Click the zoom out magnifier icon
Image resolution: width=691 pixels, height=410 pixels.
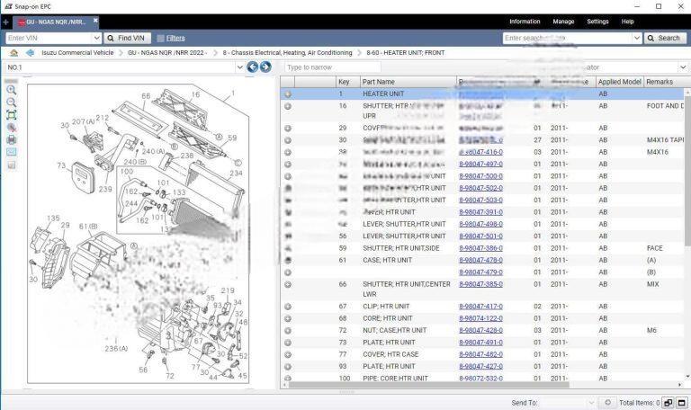[12, 102]
